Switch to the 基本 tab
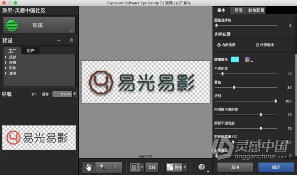This screenshot has width=297, height=175. [221, 10]
